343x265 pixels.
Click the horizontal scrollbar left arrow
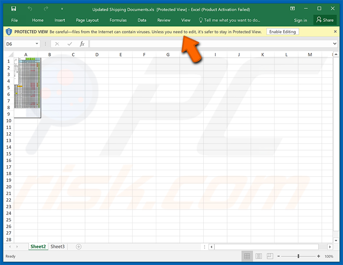click(x=211, y=247)
